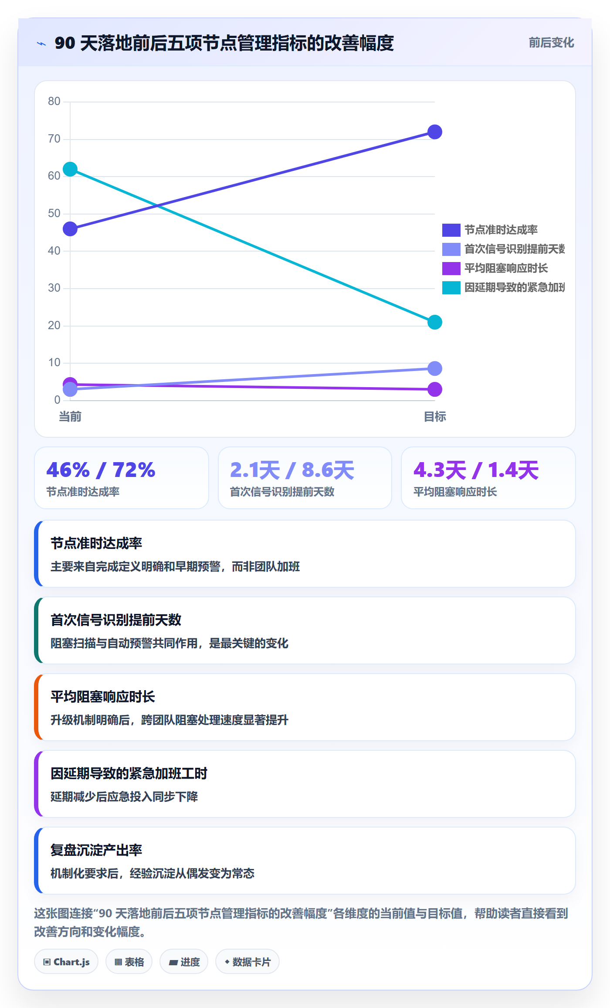Click the cyan data point at 当前 near 62
The image size is (610, 1008).
click(70, 169)
